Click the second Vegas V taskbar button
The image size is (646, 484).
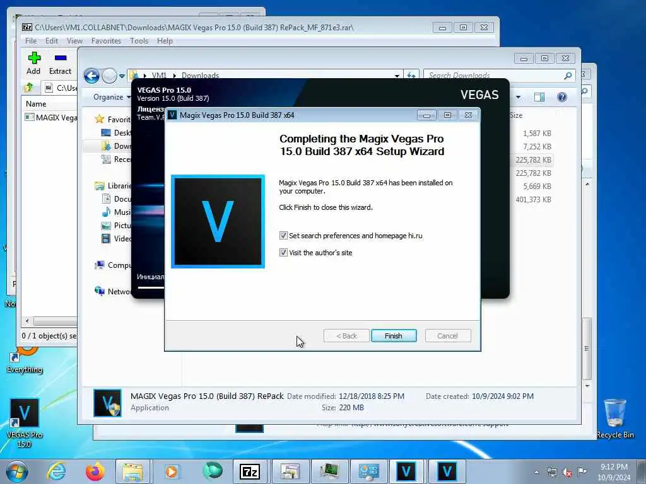coord(447,471)
